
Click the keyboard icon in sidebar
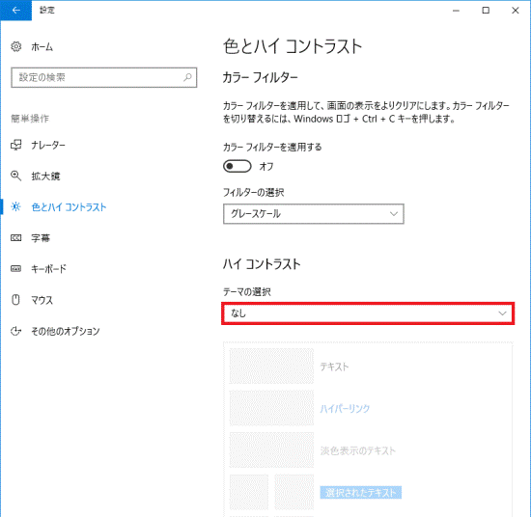click(15, 269)
